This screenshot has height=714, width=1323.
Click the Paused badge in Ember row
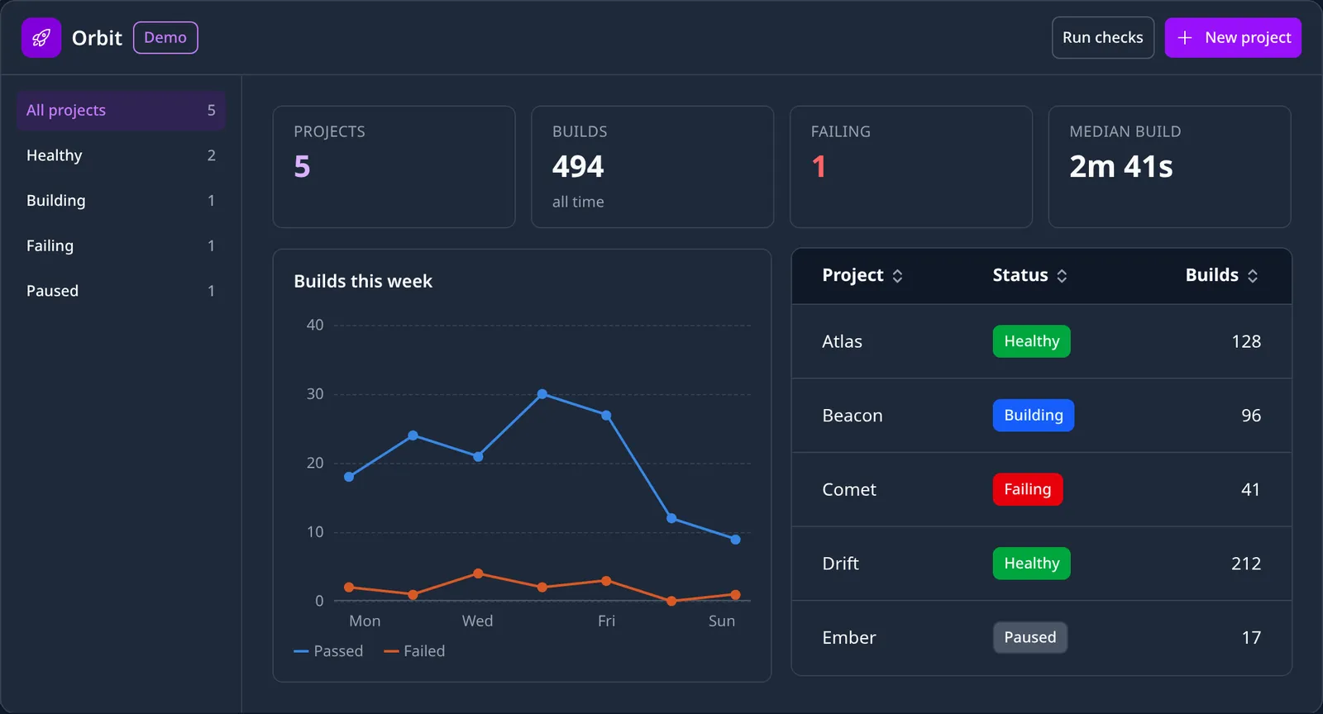point(1030,637)
